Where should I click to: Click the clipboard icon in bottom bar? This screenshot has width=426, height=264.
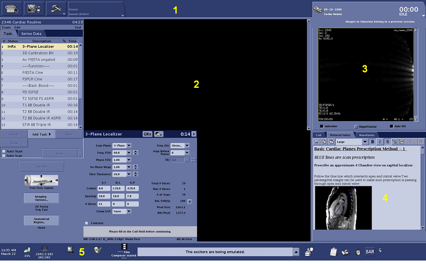click(x=332, y=252)
